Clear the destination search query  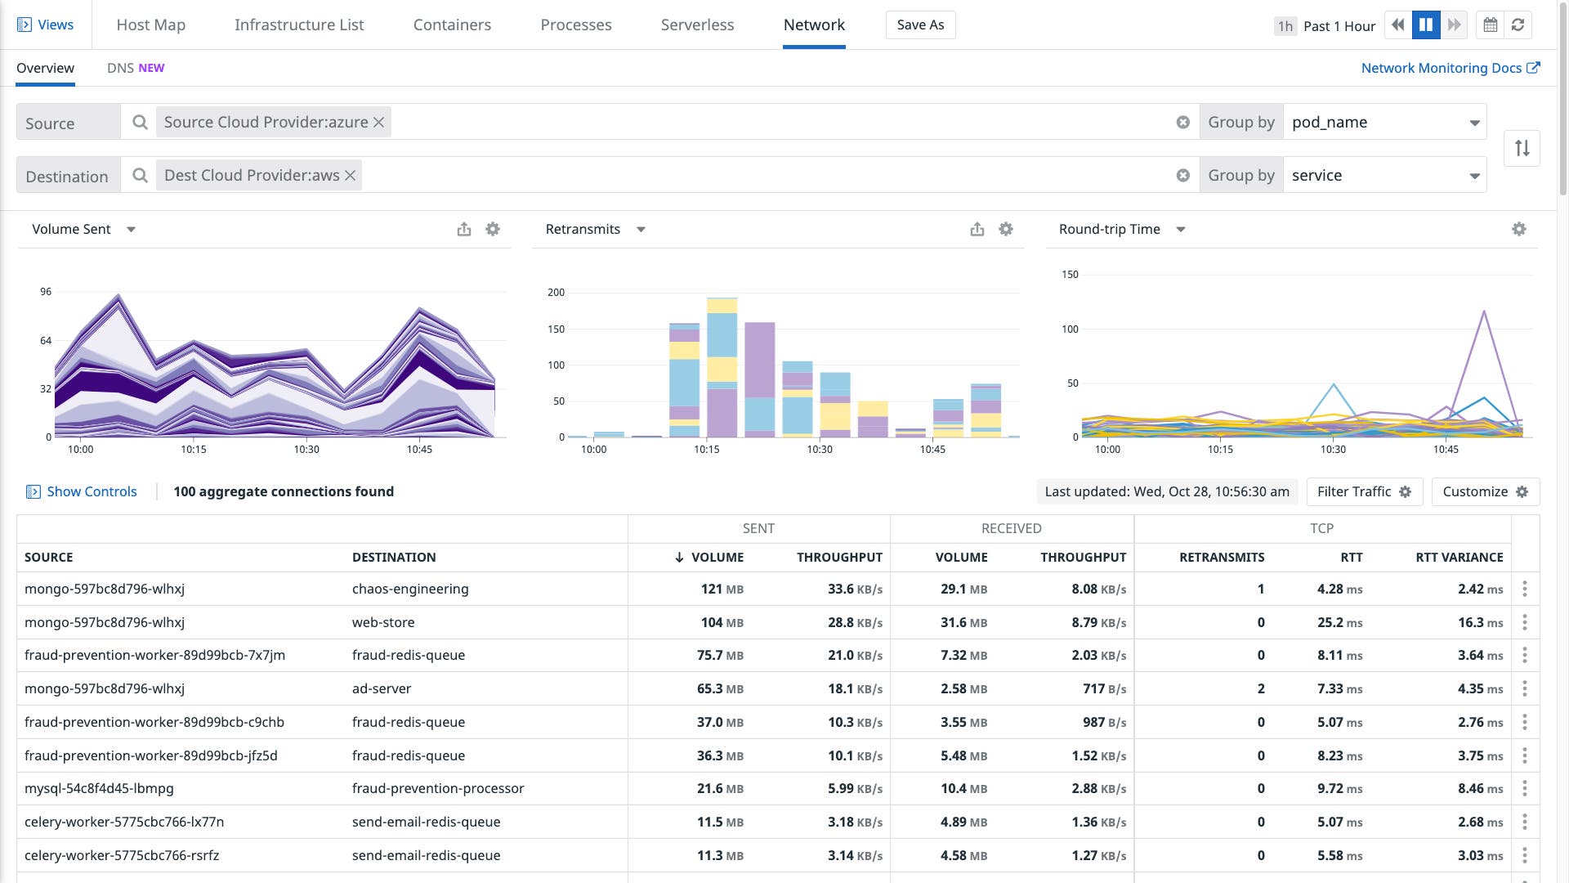(x=1182, y=174)
